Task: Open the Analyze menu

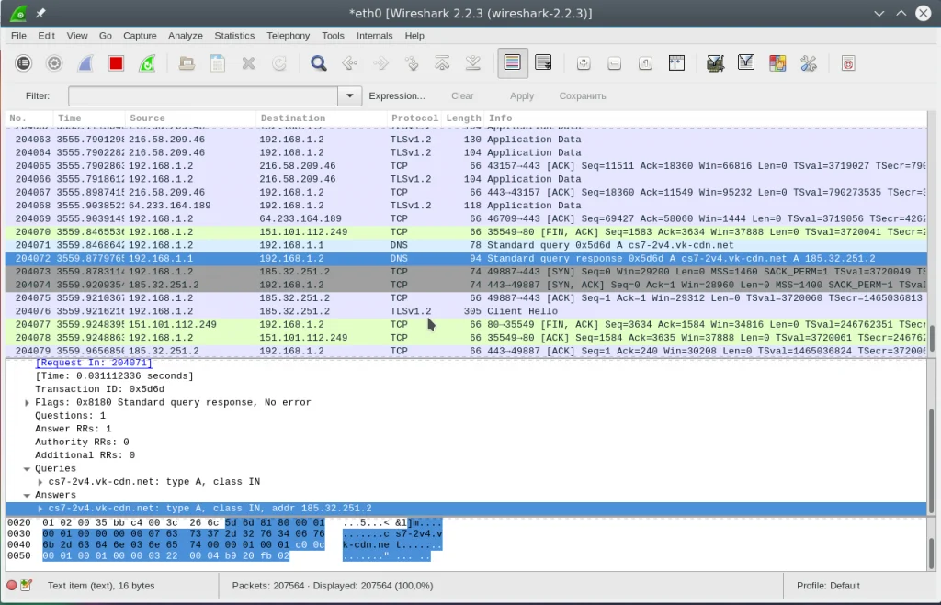Action: [186, 36]
